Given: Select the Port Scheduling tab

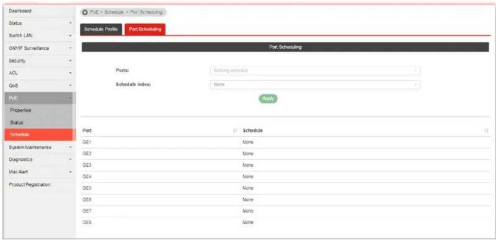Looking at the screenshot, I should tap(145, 29).
